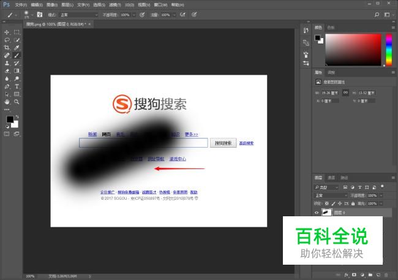Screen dimensions: 398x280
Task: Add a layer mask
Action: (354, 274)
